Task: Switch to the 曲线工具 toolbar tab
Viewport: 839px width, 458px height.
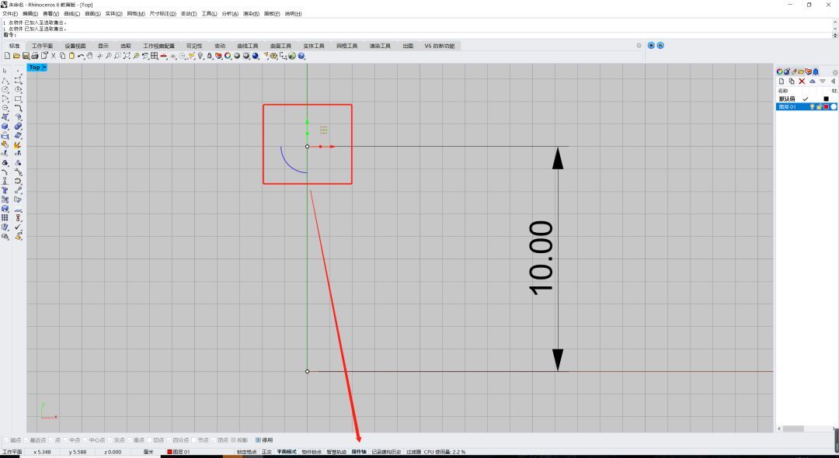Action: pos(248,46)
